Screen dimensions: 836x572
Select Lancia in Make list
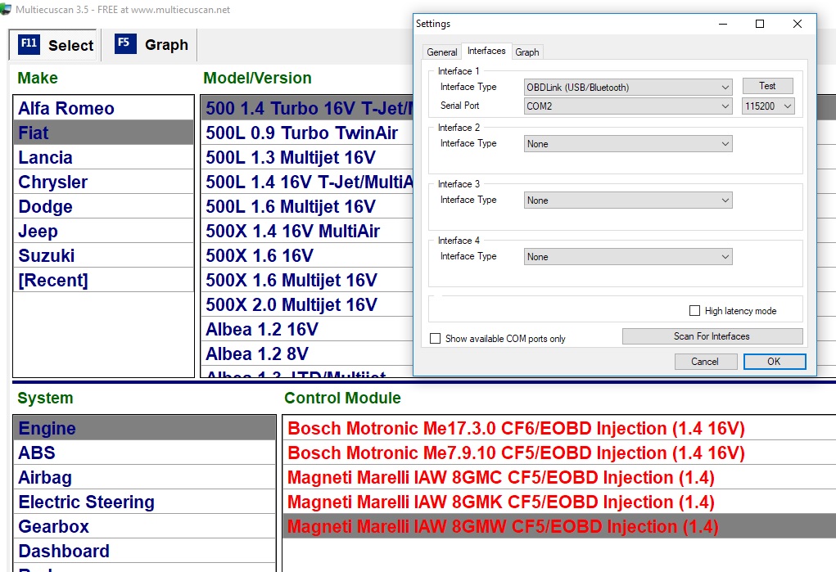coord(103,157)
